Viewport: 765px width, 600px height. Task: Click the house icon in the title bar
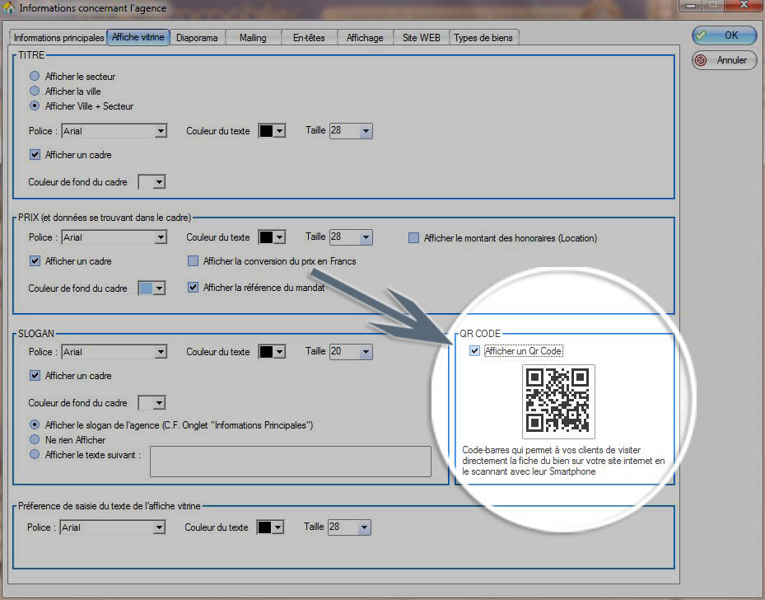coord(8,7)
